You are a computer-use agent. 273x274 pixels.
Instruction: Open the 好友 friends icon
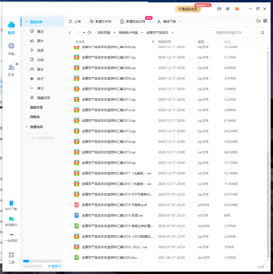point(11,67)
